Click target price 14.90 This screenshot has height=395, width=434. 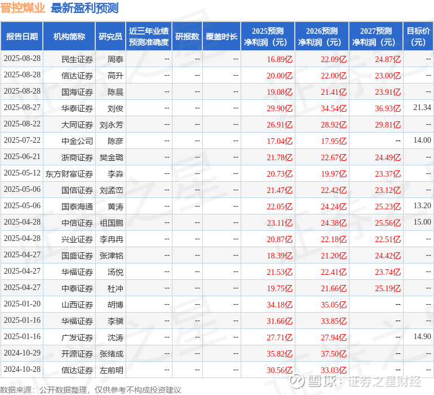[x=422, y=336]
